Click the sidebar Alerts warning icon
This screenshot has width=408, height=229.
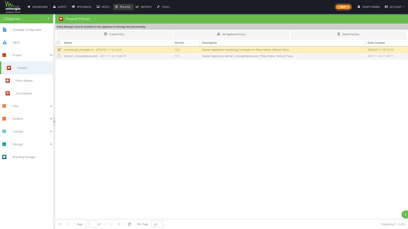(5, 42)
